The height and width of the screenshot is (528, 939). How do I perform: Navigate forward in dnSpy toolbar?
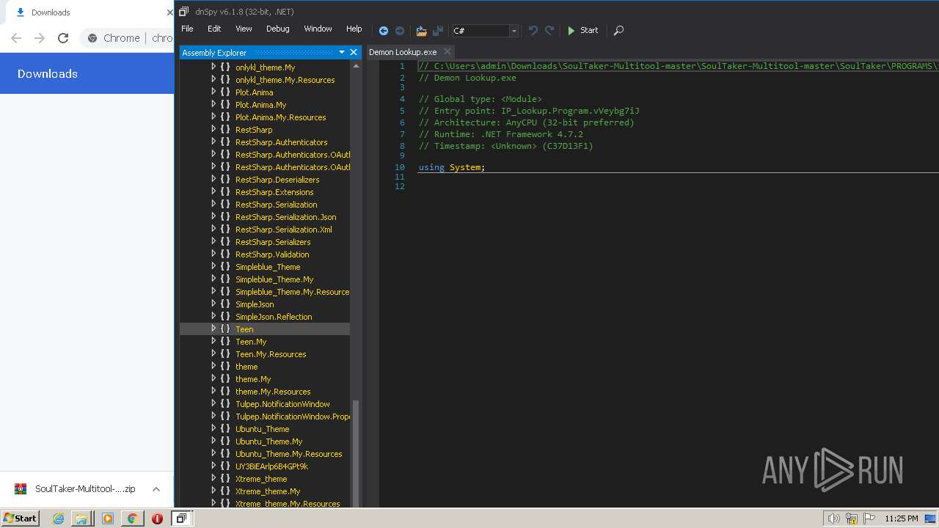pos(400,31)
